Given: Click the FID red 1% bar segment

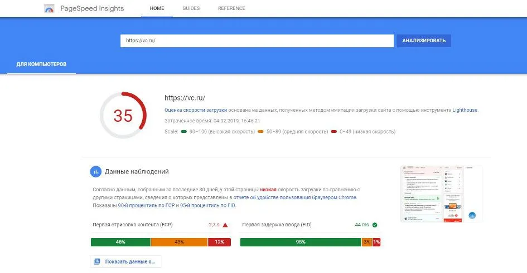Looking at the screenshot, I should (x=376, y=242).
